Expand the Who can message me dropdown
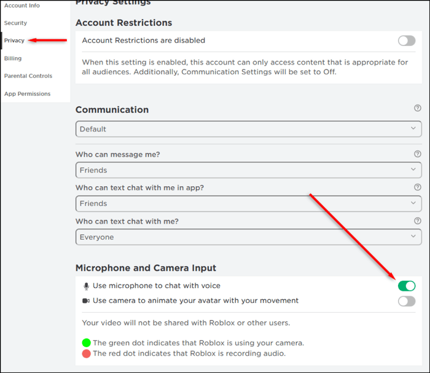Viewport: 430px width, 373px height. tap(248, 170)
